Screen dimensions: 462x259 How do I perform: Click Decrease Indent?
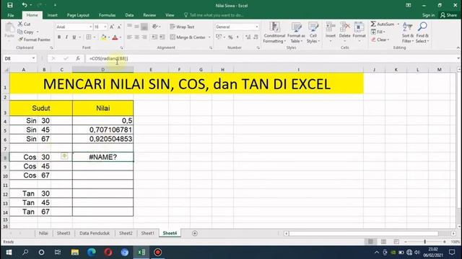[154, 37]
